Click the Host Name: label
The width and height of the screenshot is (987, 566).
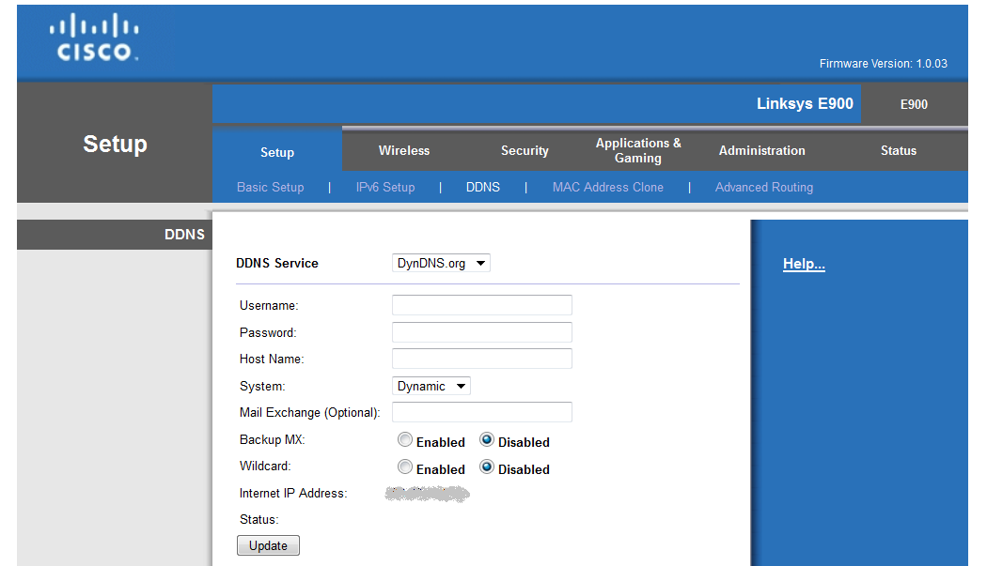point(272,359)
